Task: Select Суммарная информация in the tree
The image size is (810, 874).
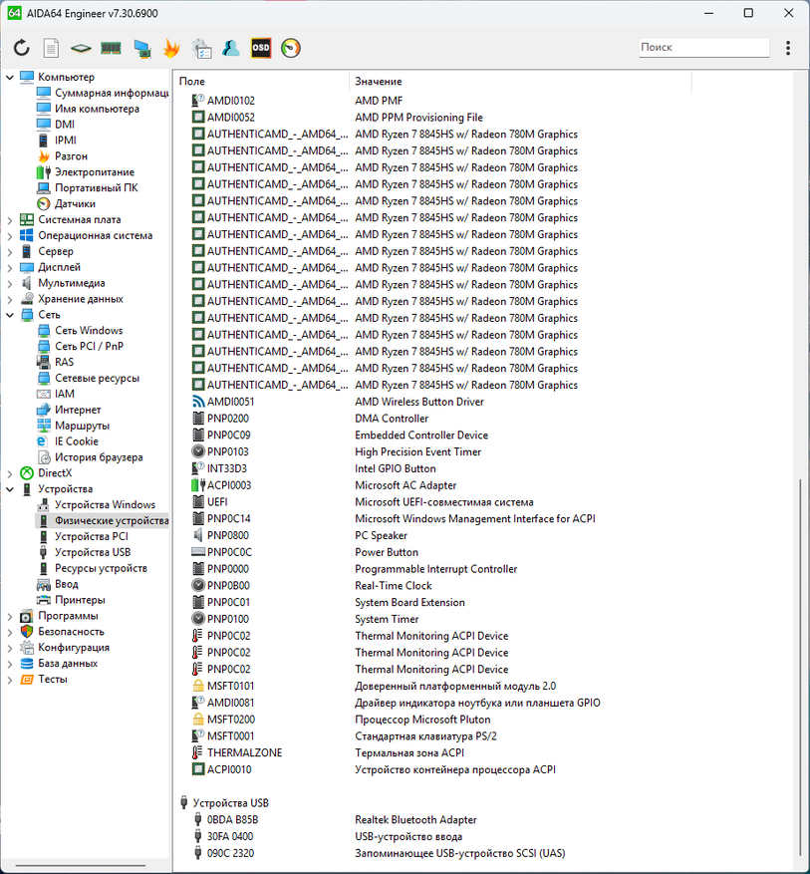Action: point(103,93)
